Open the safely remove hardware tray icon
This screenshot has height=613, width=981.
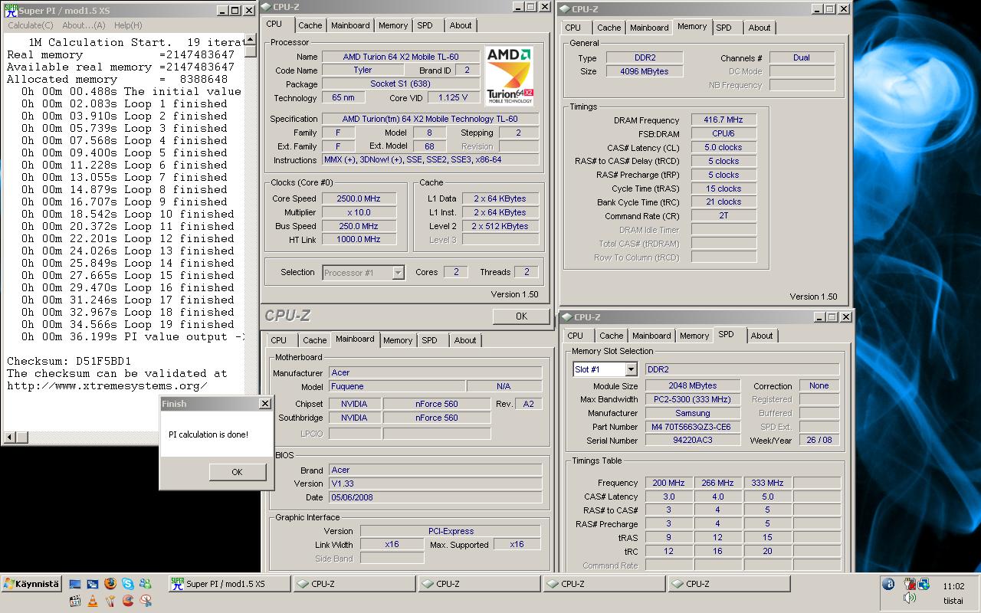click(x=910, y=584)
